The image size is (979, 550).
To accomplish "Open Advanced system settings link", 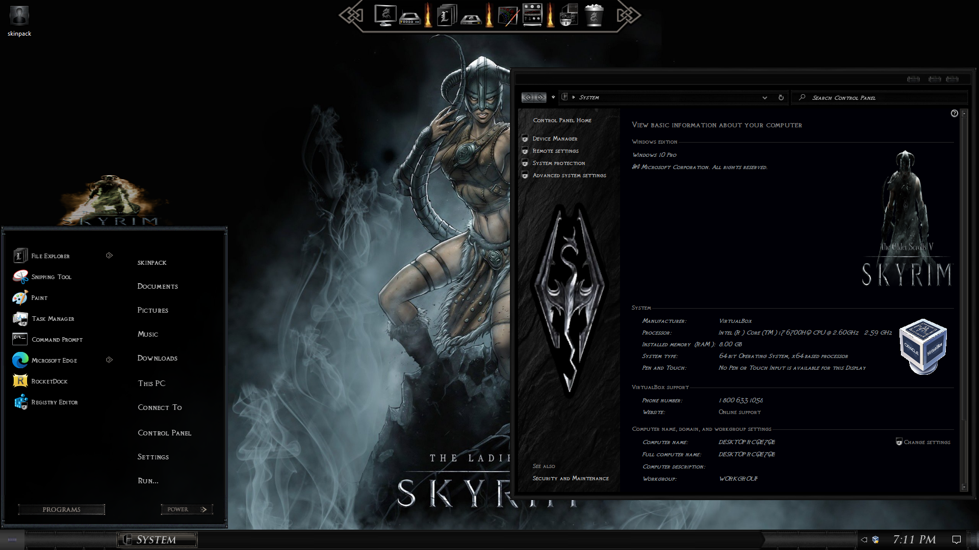I will point(569,176).
